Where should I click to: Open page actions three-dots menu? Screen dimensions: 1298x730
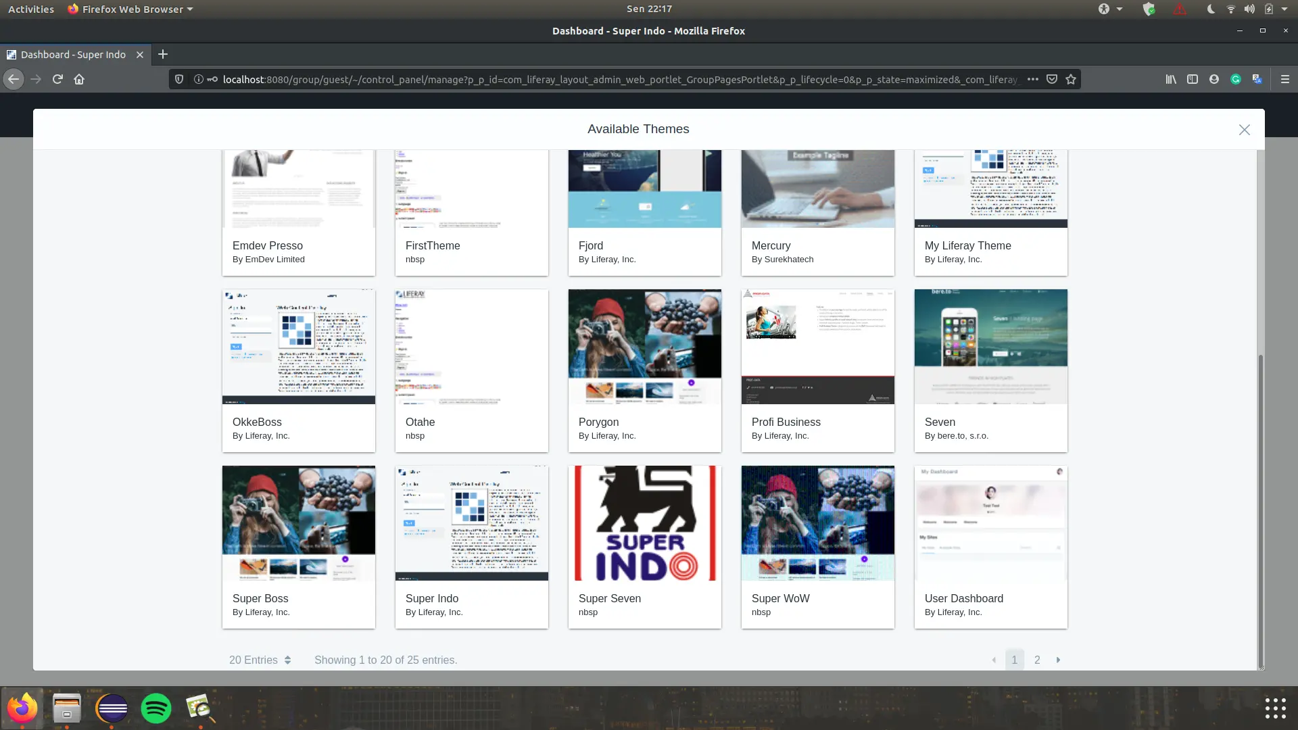click(1032, 79)
